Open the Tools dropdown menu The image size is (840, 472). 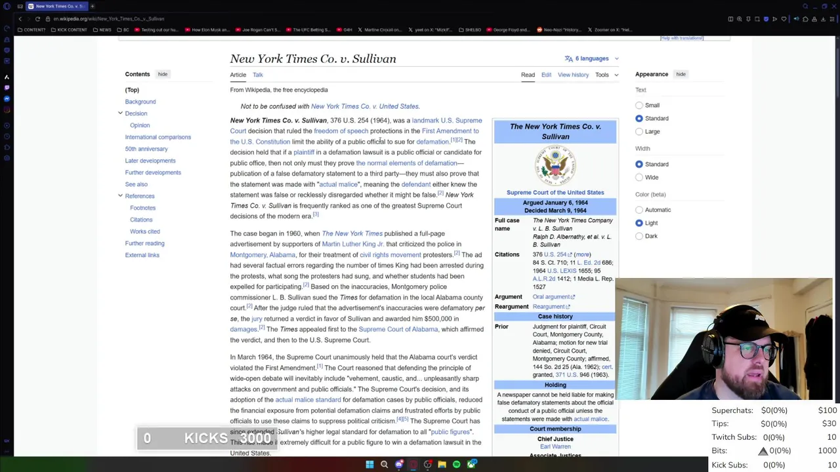[606, 75]
